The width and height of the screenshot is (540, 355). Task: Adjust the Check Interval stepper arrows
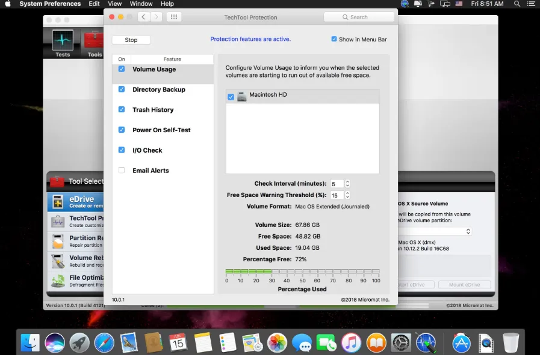coord(347,184)
